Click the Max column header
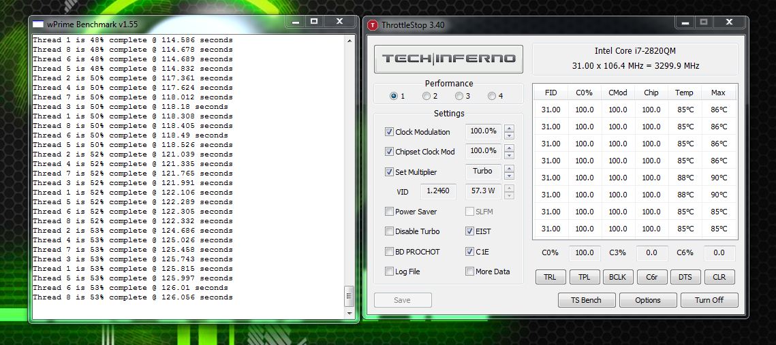The image size is (776, 345). [x=718, y=93]
